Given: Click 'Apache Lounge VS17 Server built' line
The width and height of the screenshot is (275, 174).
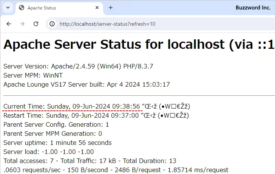Looking at the screenshot, I should click(x=87, y=85).
